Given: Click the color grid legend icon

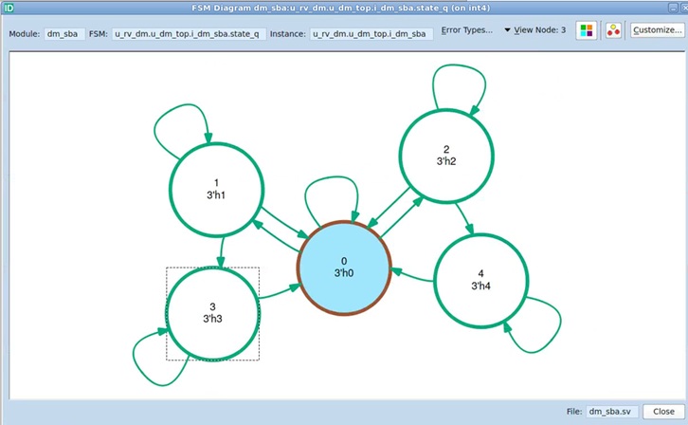Looking at the screenshot, I should point(587,30).
